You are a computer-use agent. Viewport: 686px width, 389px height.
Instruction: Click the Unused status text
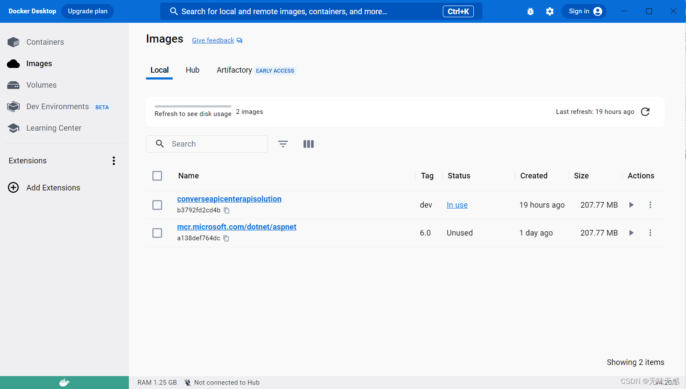[460, 233]
